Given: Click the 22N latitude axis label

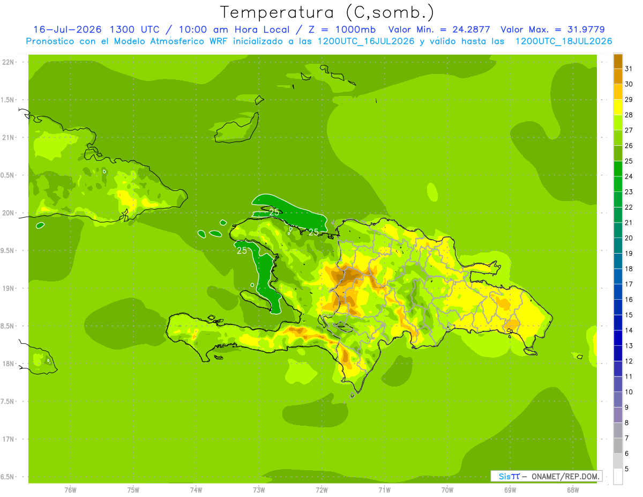Looking at the screenshot, I should [9, 62].
